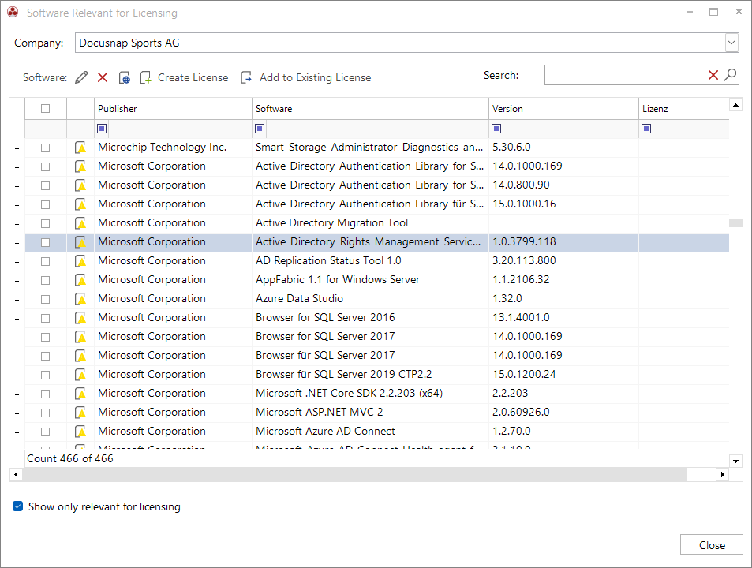This screenshot has height=568, width=752.
Task: Click the Count 466 of 466 status text
Action: click(x=70, y=458)
